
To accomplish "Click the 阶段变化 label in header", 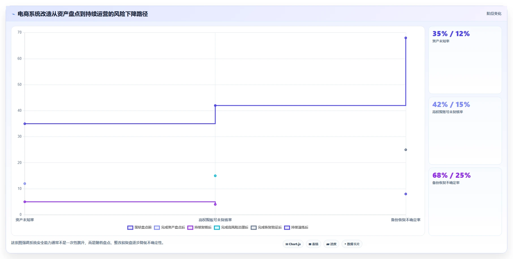I will (x=494, y=14).
